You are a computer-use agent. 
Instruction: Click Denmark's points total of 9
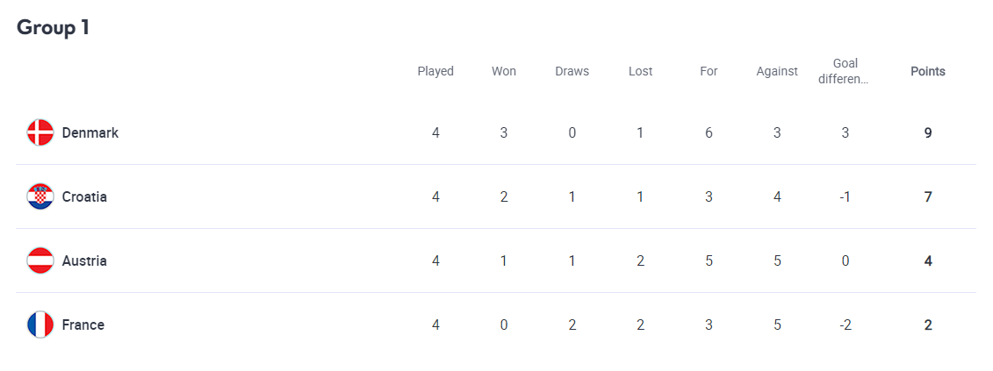(x=928, y=133)
